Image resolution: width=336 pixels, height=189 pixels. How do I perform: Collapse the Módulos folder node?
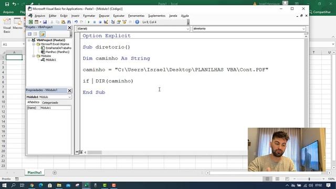pyautogui.click(x=34, y=56)
